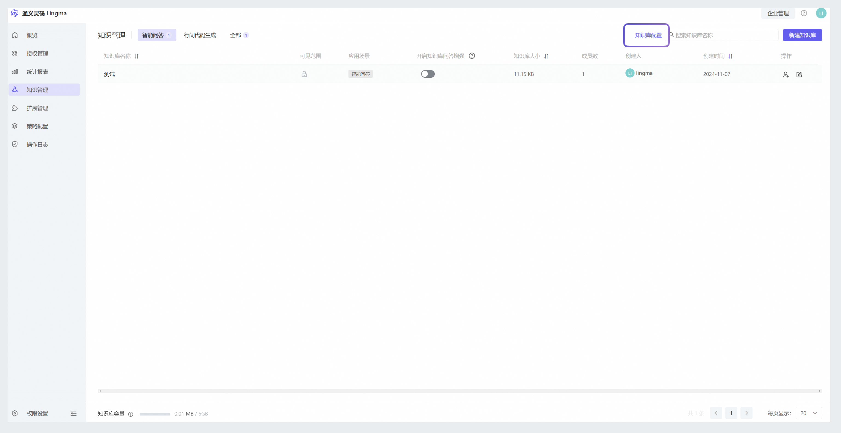
Task: Show help for 开启知识库问答增强
Action: [x=472, y=56]
